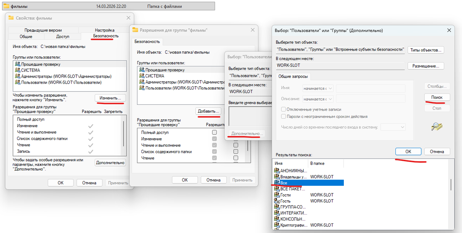Toggle Allow Список содержимого папки checkbox

(214, 152)
